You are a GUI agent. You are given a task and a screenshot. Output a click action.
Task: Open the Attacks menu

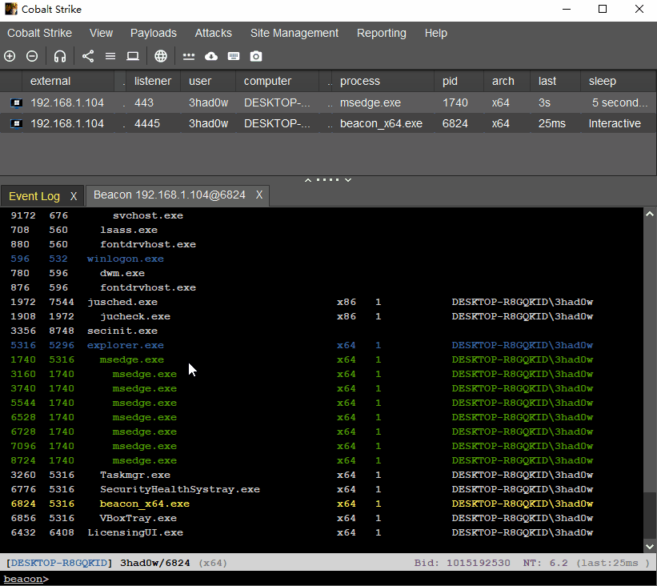[214, 33]
